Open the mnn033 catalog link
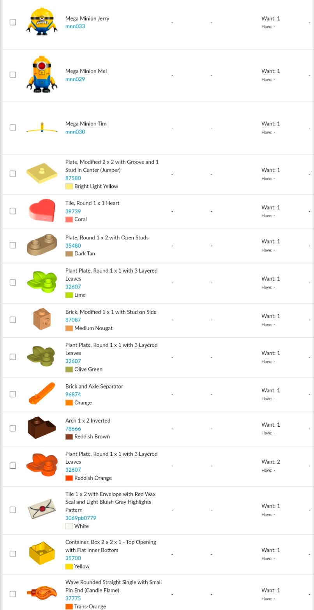The width and height of the screenshot is (314, 610). click(75, 26)
